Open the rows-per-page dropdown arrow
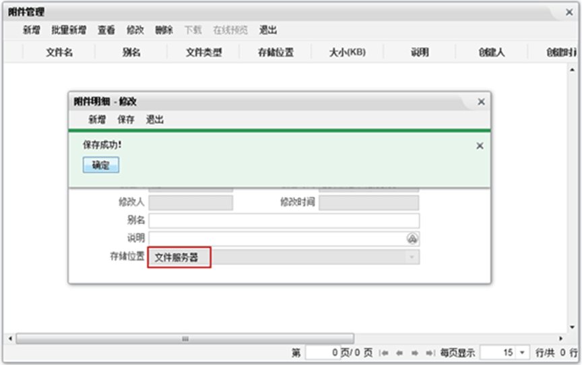 tap(523, 352)
